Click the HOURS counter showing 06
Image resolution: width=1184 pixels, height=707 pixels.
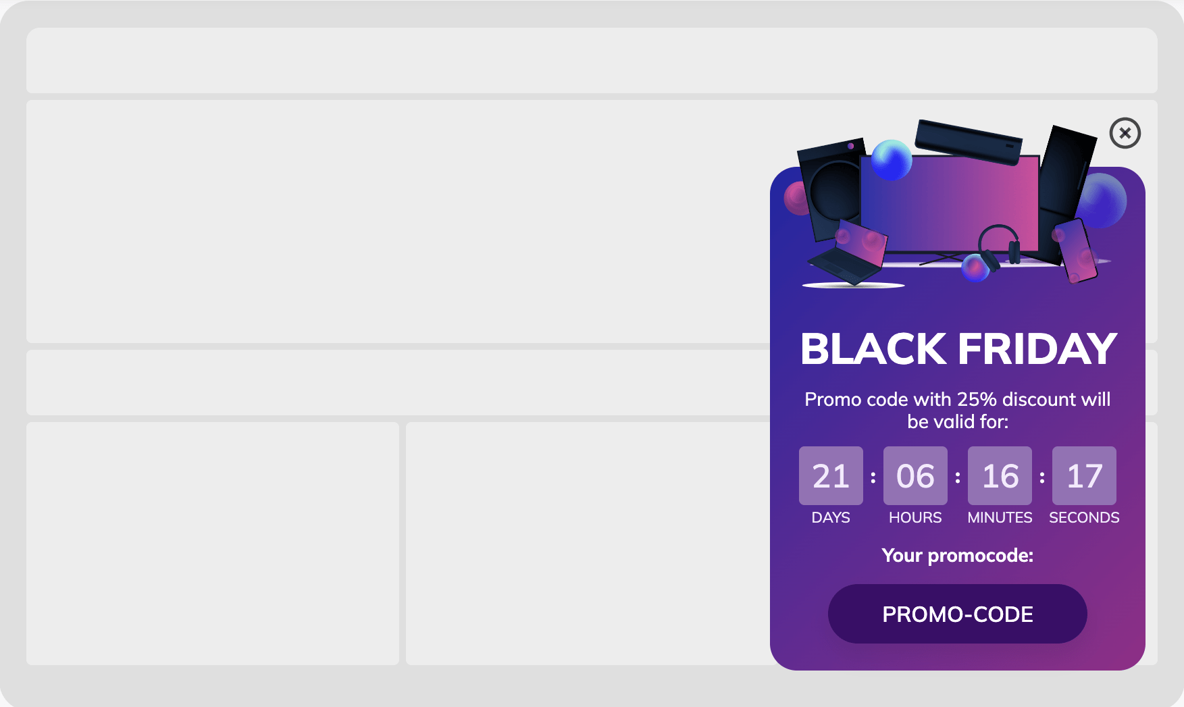coord(915,475)
